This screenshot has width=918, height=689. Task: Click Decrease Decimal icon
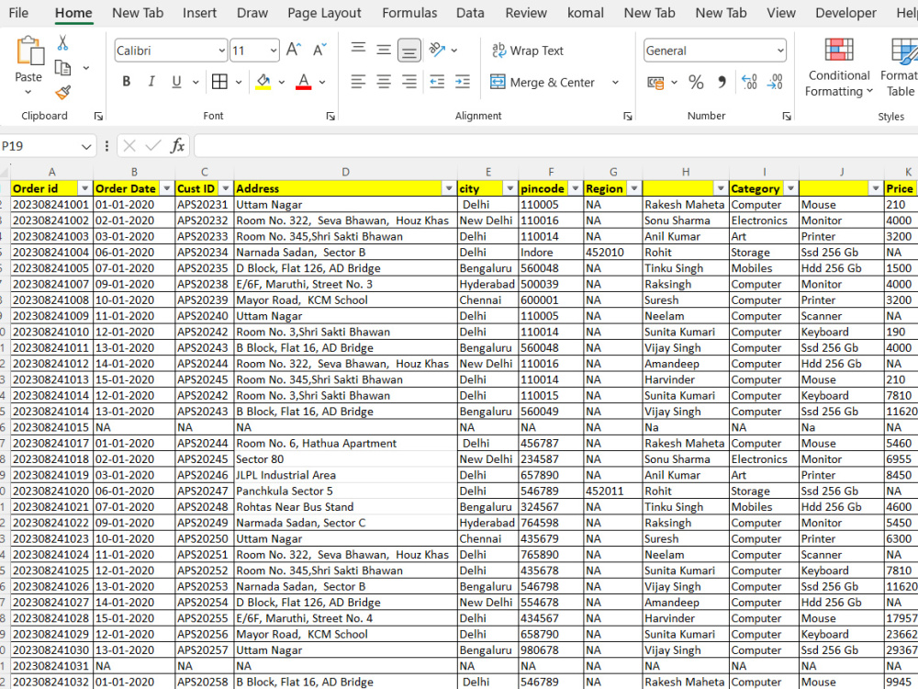775,82
